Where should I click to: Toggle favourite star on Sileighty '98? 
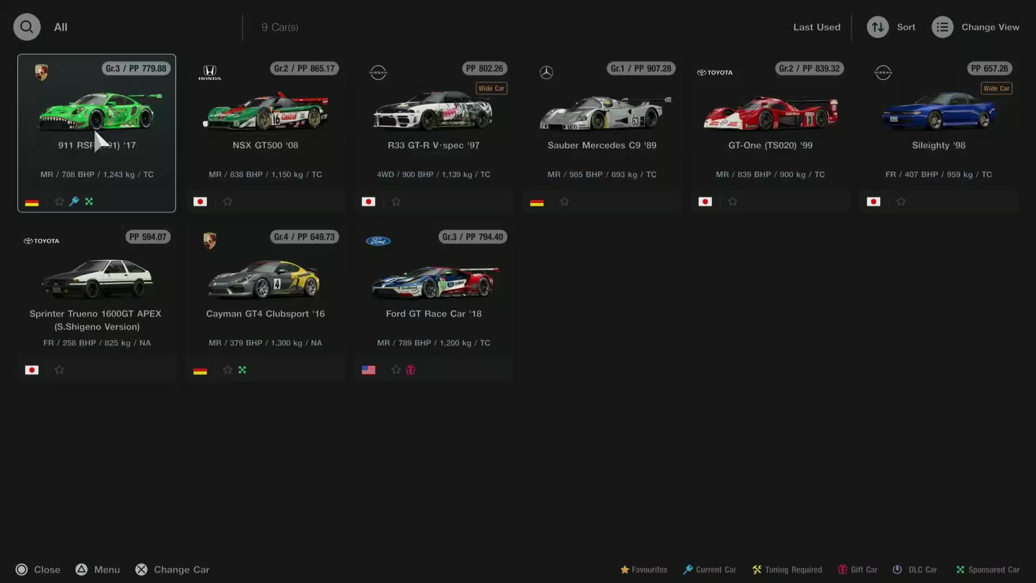coord(901,201)
